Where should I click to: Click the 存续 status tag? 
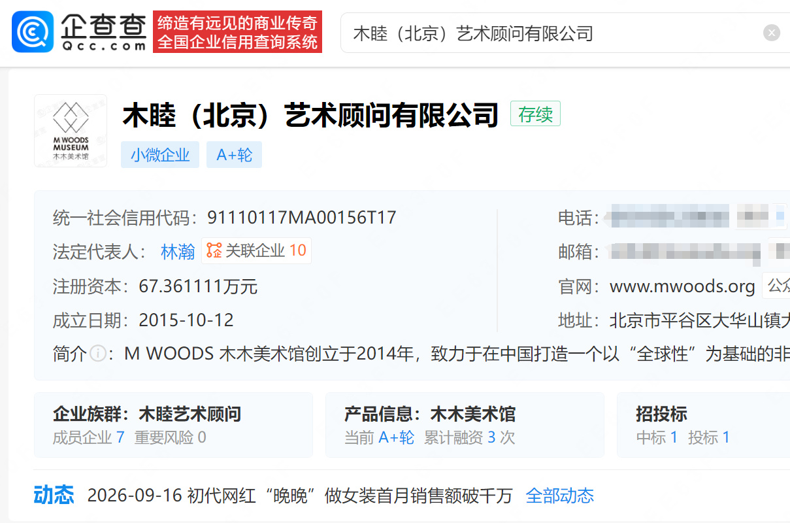tap(535, 114)
